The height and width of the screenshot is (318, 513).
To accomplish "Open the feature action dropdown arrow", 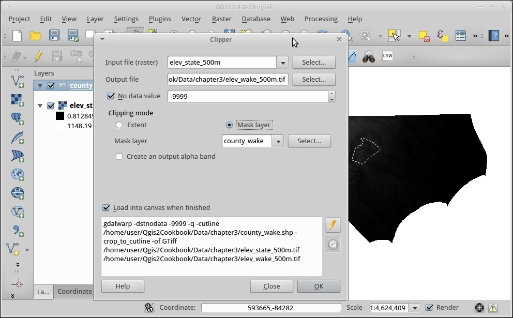I will [380, 36].
